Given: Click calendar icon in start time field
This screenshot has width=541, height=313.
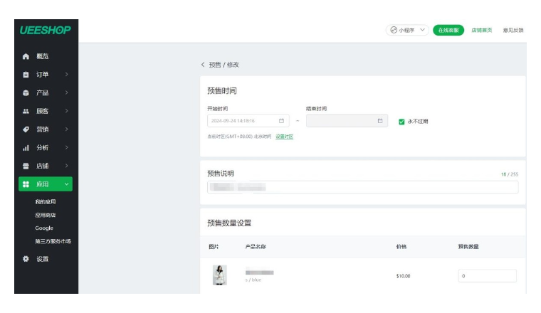Looking at the screenshot, I should (281, 121).
